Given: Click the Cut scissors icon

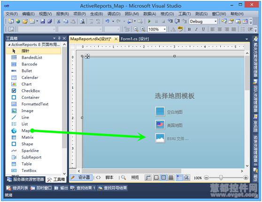Looking at the screenshot, I should coord(59,21).
